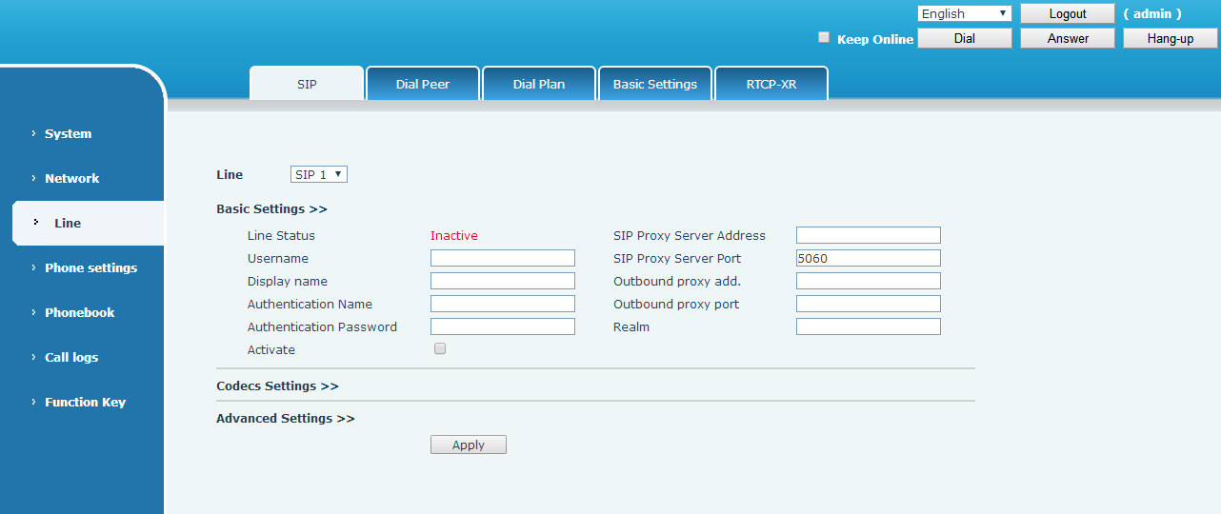Collapse the Basic Settings section
Viewport: 1221px width, 514px height.
[271, 209]
